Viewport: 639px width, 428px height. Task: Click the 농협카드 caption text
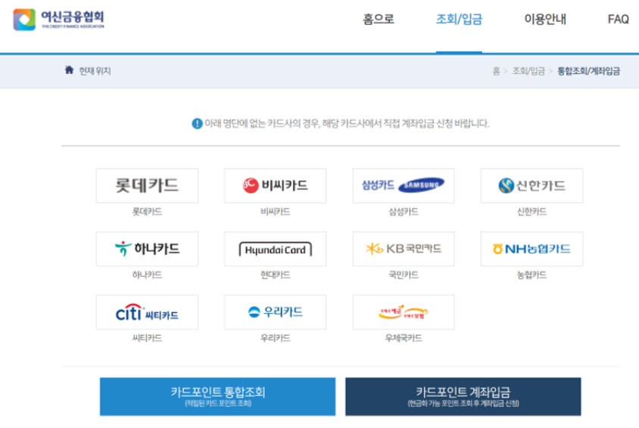click(x=531, y=275)
